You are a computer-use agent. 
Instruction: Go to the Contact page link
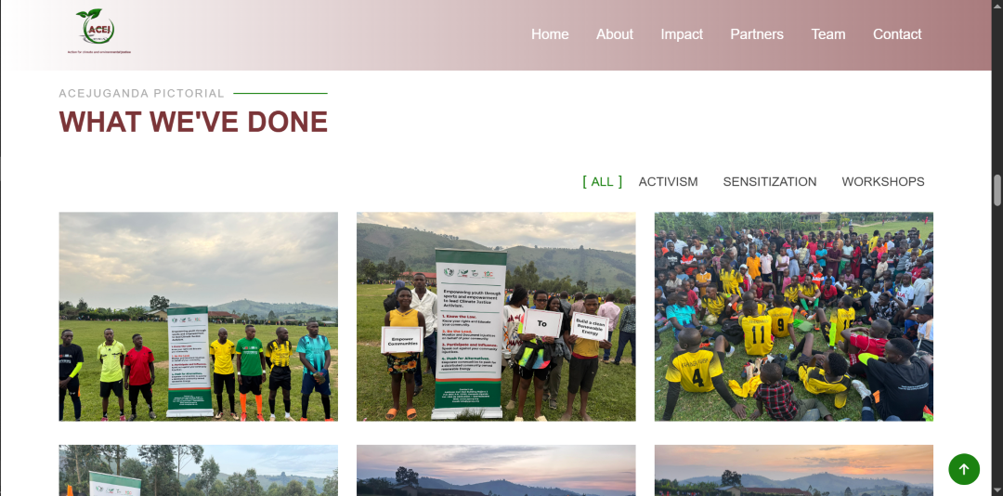[897, 34]
